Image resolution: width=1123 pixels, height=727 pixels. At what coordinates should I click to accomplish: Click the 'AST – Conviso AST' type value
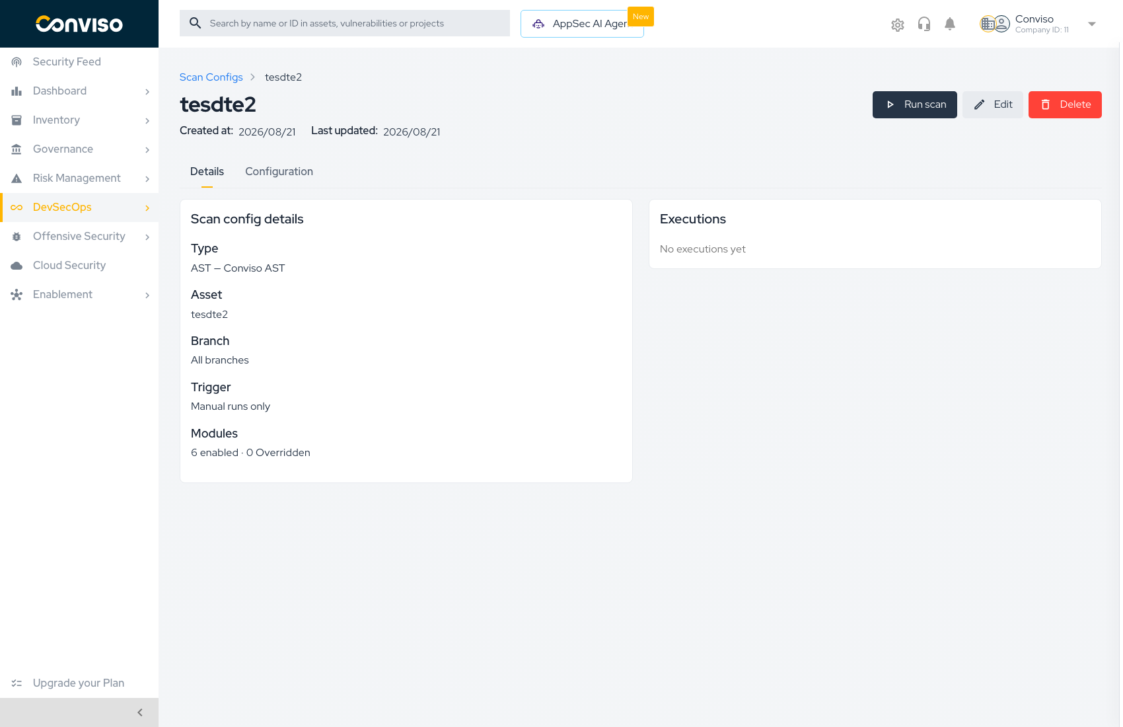point(238,268)
